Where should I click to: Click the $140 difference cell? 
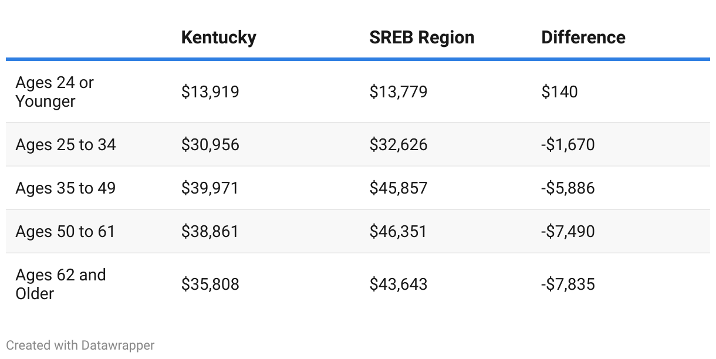559,92
